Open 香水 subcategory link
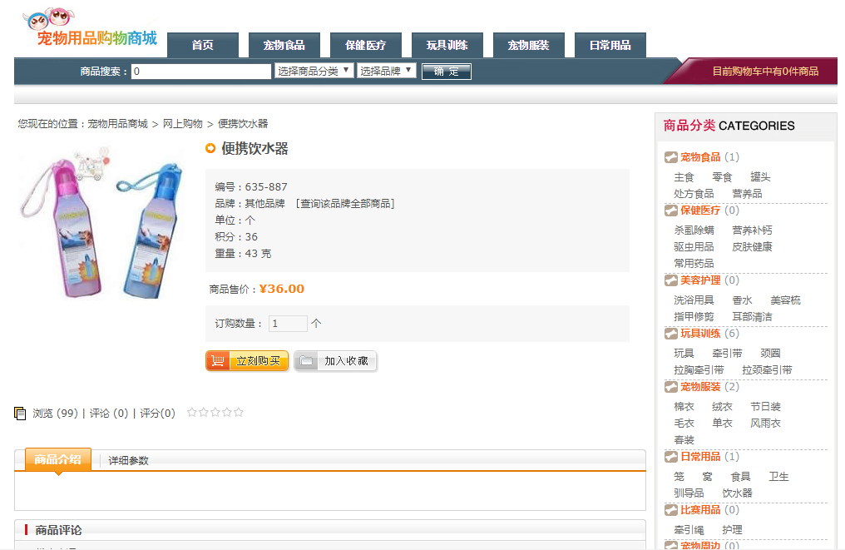845x550 pixels. (x=742, y=300)
